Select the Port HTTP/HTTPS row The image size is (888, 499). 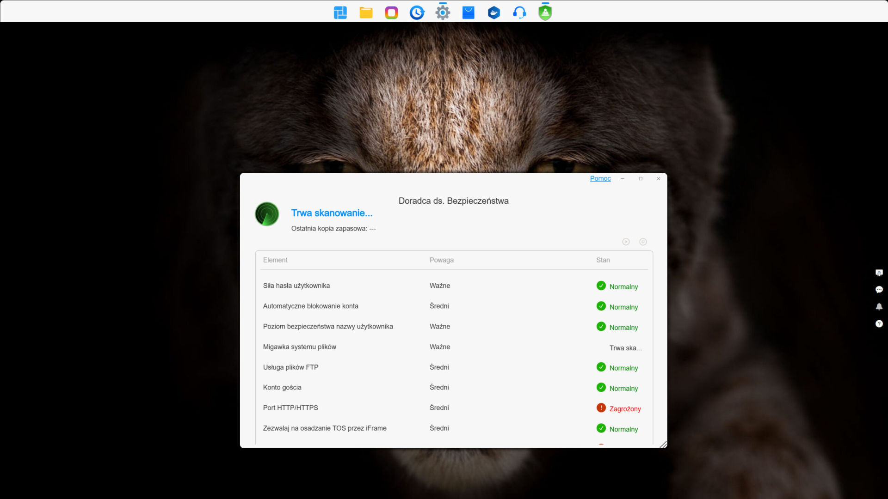(x=453, y=408)
